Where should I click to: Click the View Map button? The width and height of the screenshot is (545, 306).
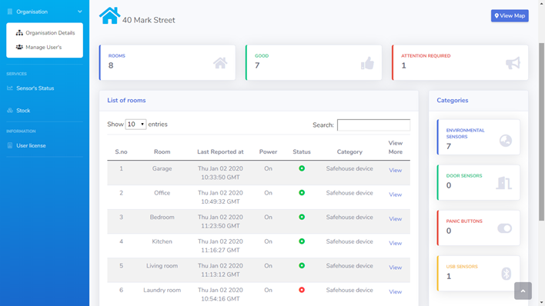pyautogui.click(x=510, y=15)
